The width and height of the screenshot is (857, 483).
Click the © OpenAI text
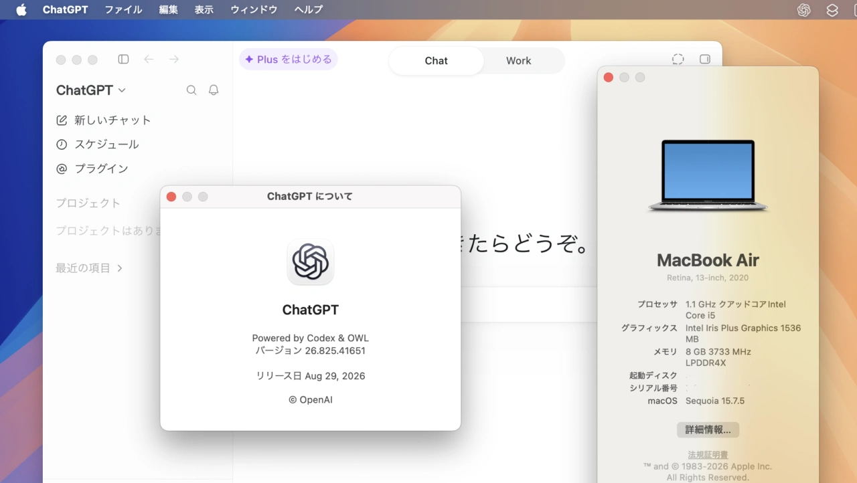click(x=311, y=400)
